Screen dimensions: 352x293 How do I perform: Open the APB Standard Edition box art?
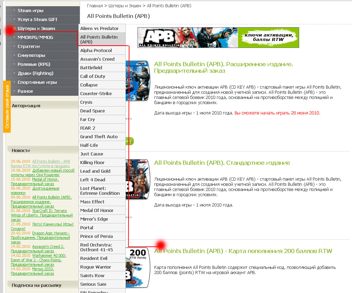coord(138,179)
